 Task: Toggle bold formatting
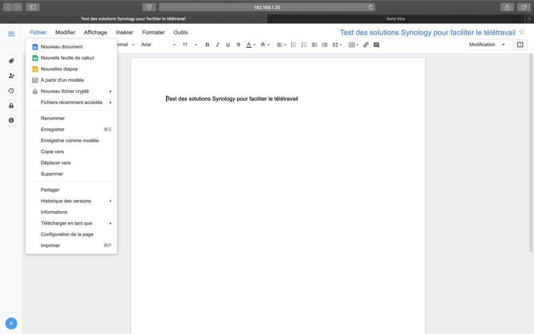[207, 45]
